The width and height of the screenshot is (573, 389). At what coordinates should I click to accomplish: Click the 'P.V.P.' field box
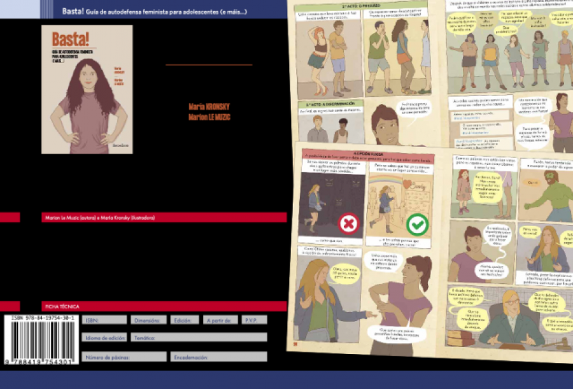point(254,320)
